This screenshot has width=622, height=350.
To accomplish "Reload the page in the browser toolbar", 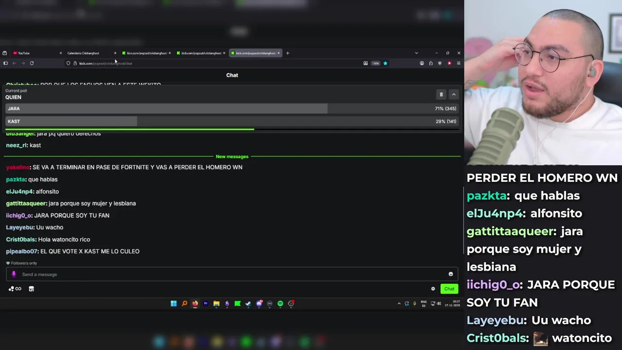I will click(x=32, y=63).
